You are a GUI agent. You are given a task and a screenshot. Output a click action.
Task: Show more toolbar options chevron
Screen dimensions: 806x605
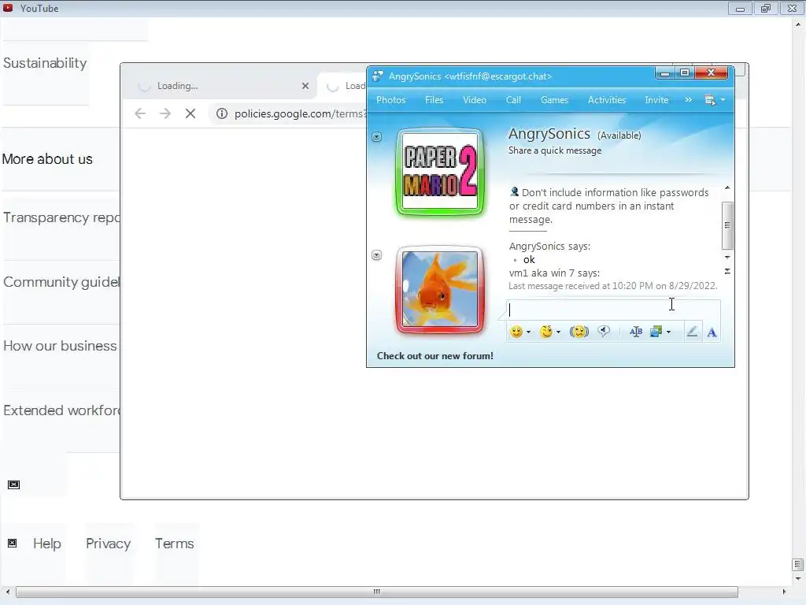[x=688, y=100]
